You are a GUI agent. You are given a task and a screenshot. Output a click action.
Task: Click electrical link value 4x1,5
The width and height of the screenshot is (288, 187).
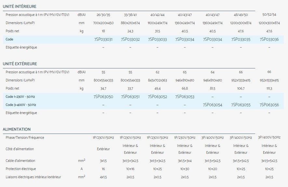(103, 177)
